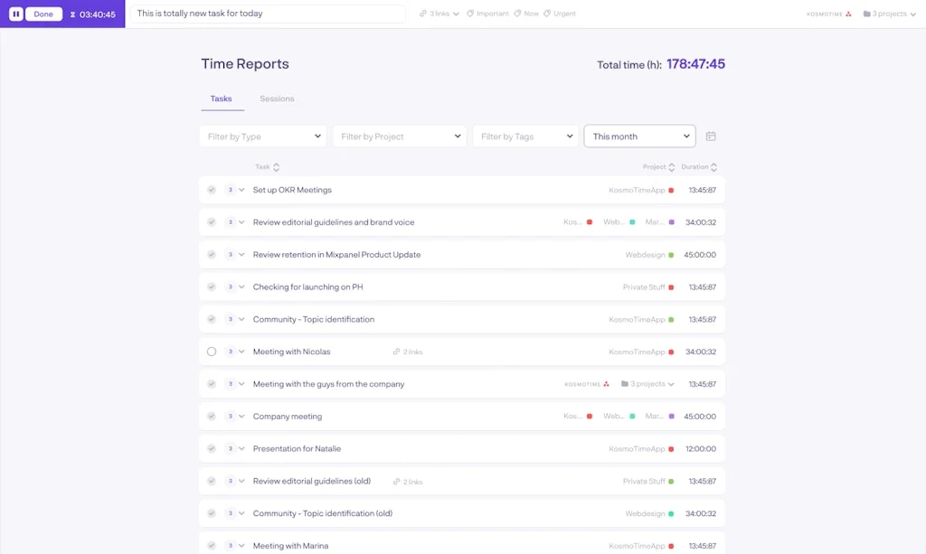926x554 pixels.
Task: Sort tasks by Task column arrows
Action: tap(276, 167)
